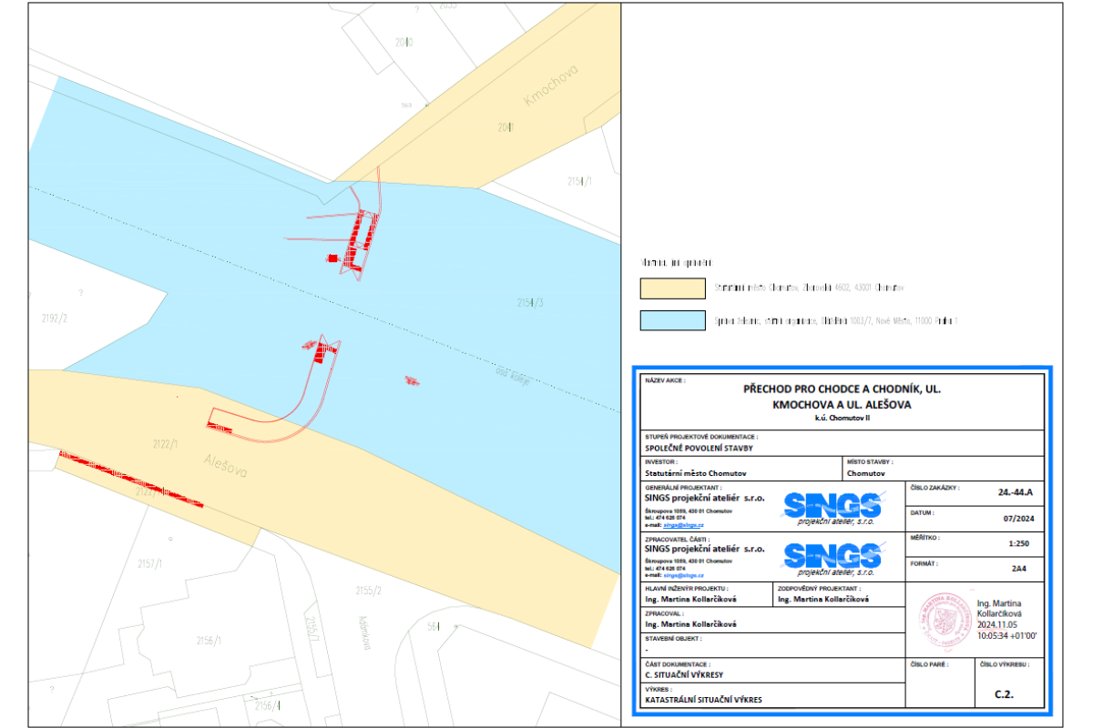
Task: Click the title PŘECHOD PRO CHODCE A CHODNÍK
Action: click(842, 389)
